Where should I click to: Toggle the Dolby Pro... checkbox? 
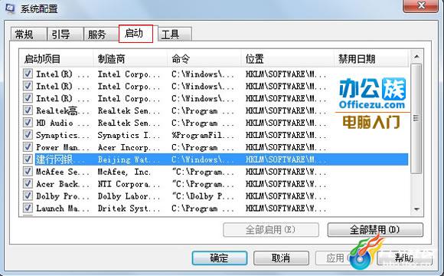28,195
